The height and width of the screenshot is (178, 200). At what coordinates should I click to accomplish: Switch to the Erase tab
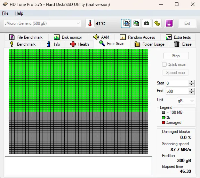tap(183, 44)
